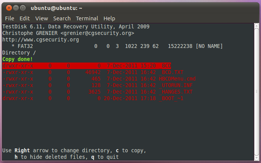Open the File menu
This screenshot has width=261, height=163.
(9, 18)
